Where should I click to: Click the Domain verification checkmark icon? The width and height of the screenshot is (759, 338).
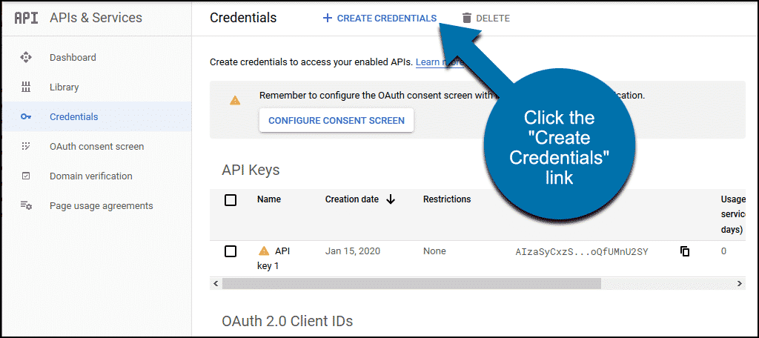point(26,176)
